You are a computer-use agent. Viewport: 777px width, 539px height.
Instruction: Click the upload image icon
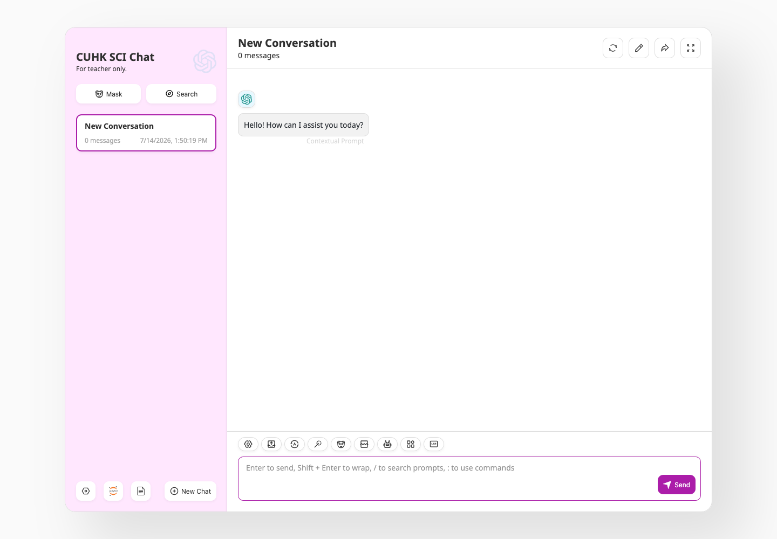pos(271,444)
